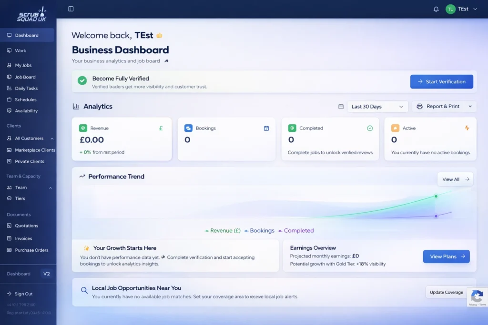
Task: Click the circled check icon on Completed card
Action: coord(370,128)
